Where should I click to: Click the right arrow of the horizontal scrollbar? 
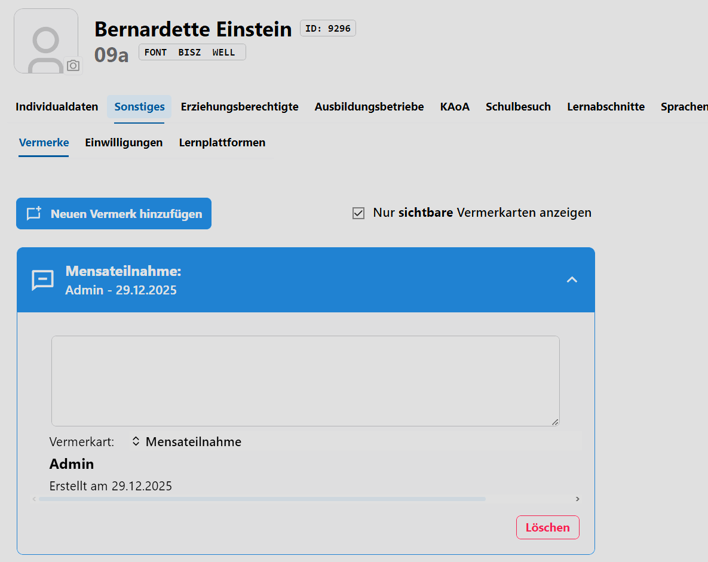(577, 498)
